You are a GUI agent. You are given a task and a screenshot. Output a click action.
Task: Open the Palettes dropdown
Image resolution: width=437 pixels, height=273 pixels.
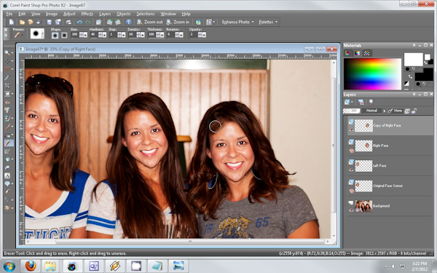(268, 22)
